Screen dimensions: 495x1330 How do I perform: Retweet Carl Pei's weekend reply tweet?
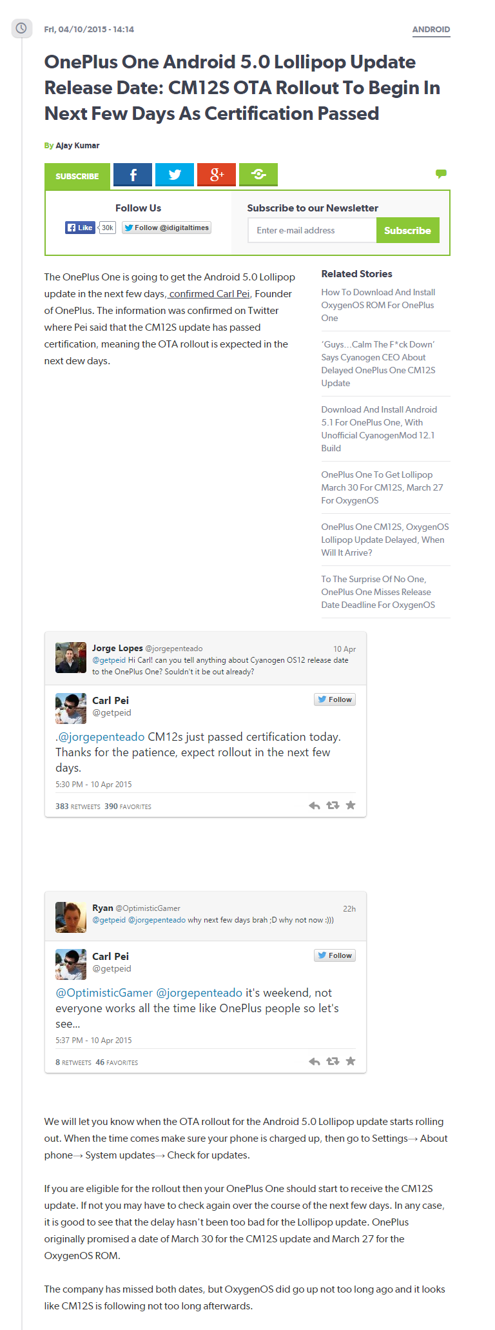[333, 1061]
